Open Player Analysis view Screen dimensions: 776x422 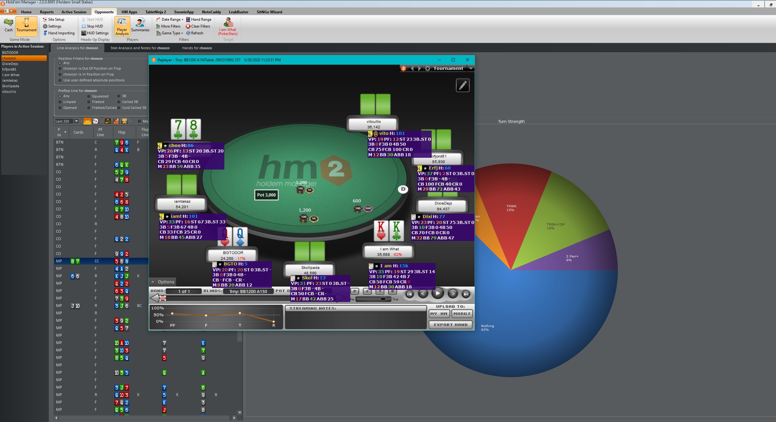122,26
